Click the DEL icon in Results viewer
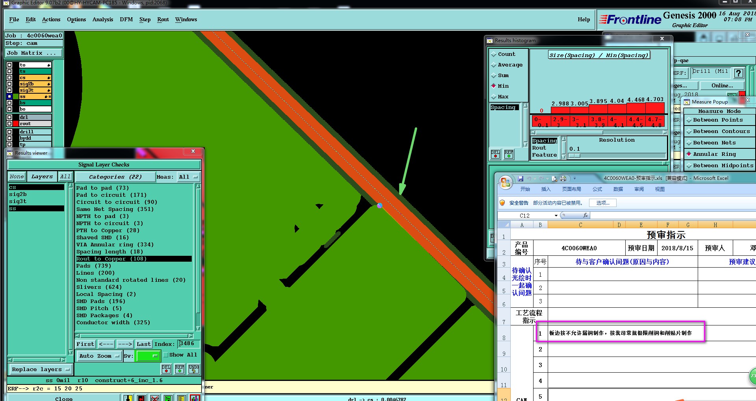756x401 pixels. (166, 369)
